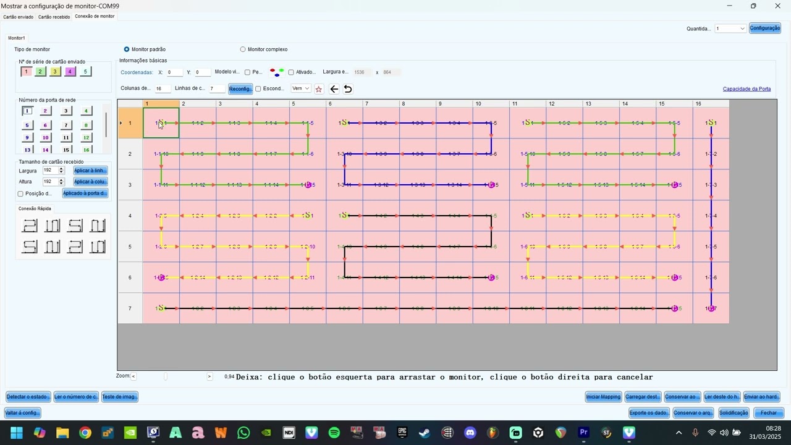
Task: Select purple sender card number 4
Action: pos(70,72)
